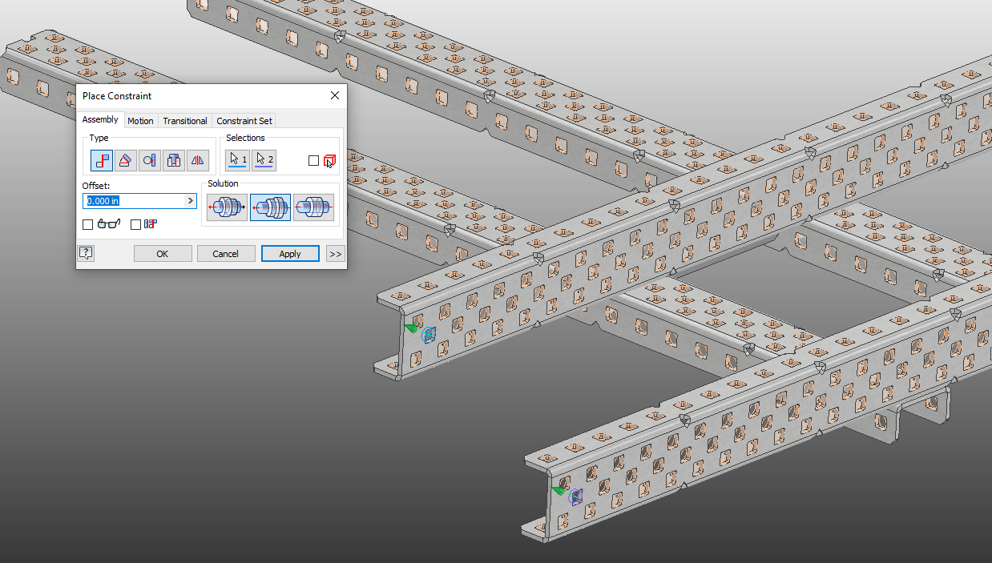Viewport: 992px width, 563px height.
Task: Switch to the Transitional tab
Action: (x=185, y=121)
